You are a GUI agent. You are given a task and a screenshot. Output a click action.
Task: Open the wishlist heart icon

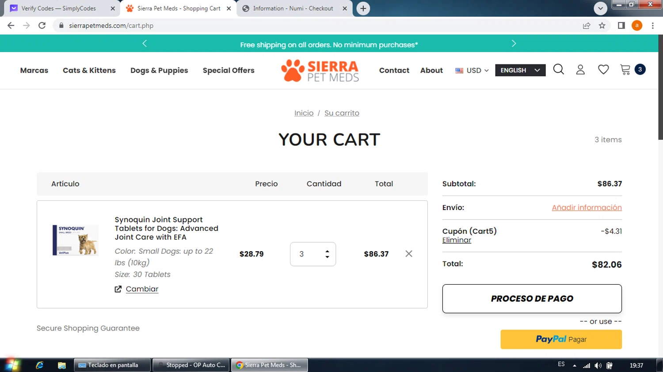click(x=603, y=70)
